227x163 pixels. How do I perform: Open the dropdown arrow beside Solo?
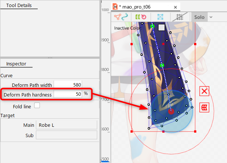211,17
